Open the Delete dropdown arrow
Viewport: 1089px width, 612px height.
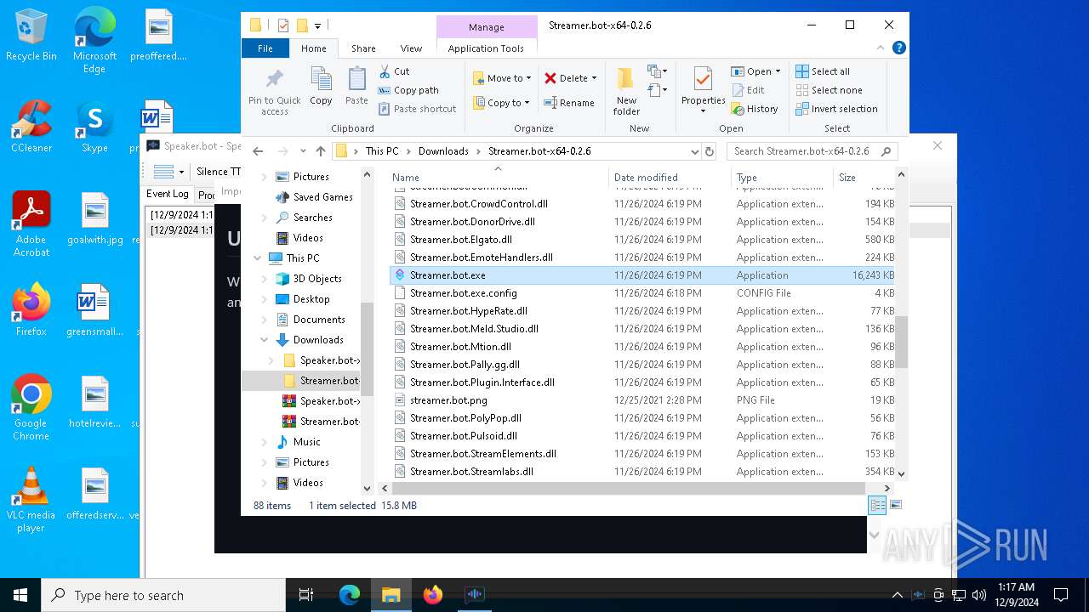[594, 78]
